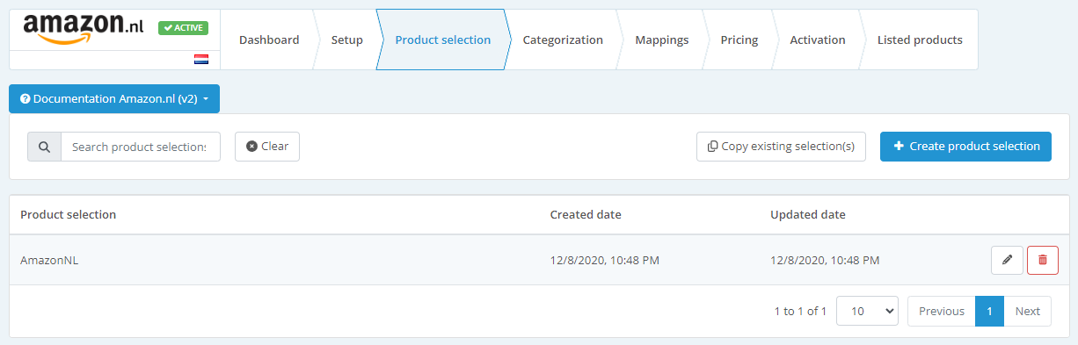The height and width of the screenshot is (345, 1078).
Task: Select the AmazonNL row name
Action: click(x=49, y=260)
